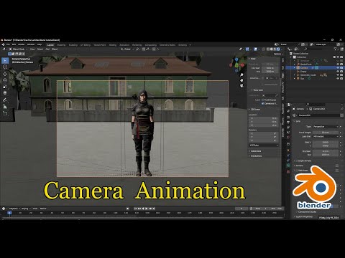Hide Empty object with eye icon
The width and height of the screenshot is (345, 258).
coord(338,72)
